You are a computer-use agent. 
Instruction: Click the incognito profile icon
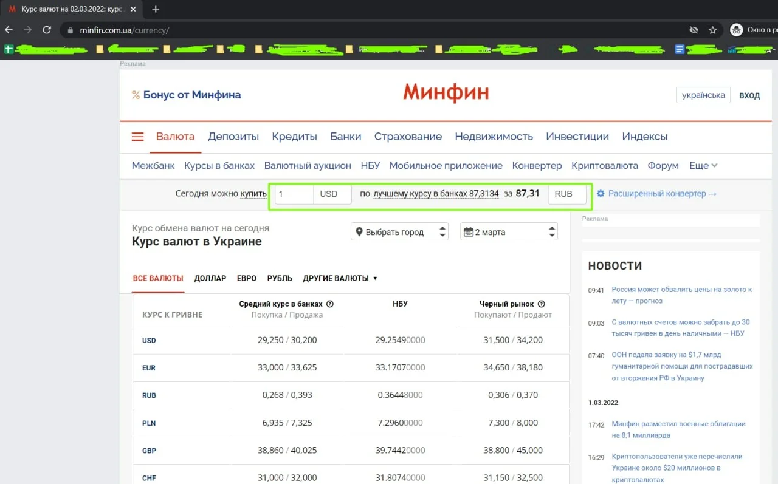click(x=736, y=30)
